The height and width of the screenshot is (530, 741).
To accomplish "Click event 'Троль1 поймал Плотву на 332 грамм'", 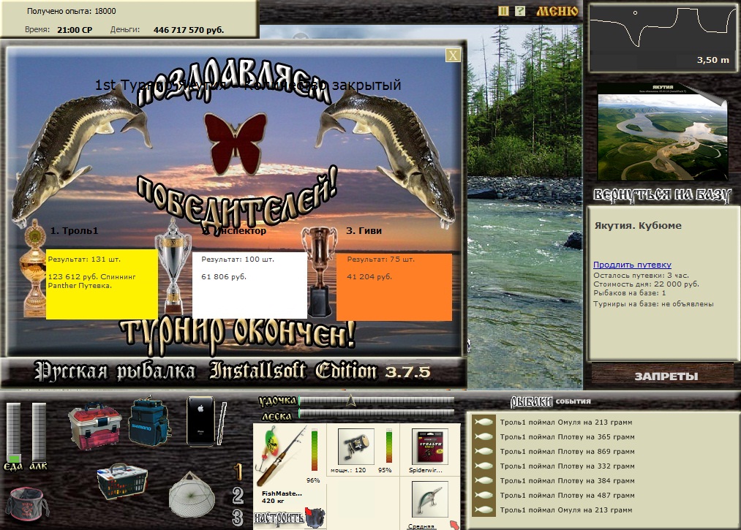I will click(567, 466).
